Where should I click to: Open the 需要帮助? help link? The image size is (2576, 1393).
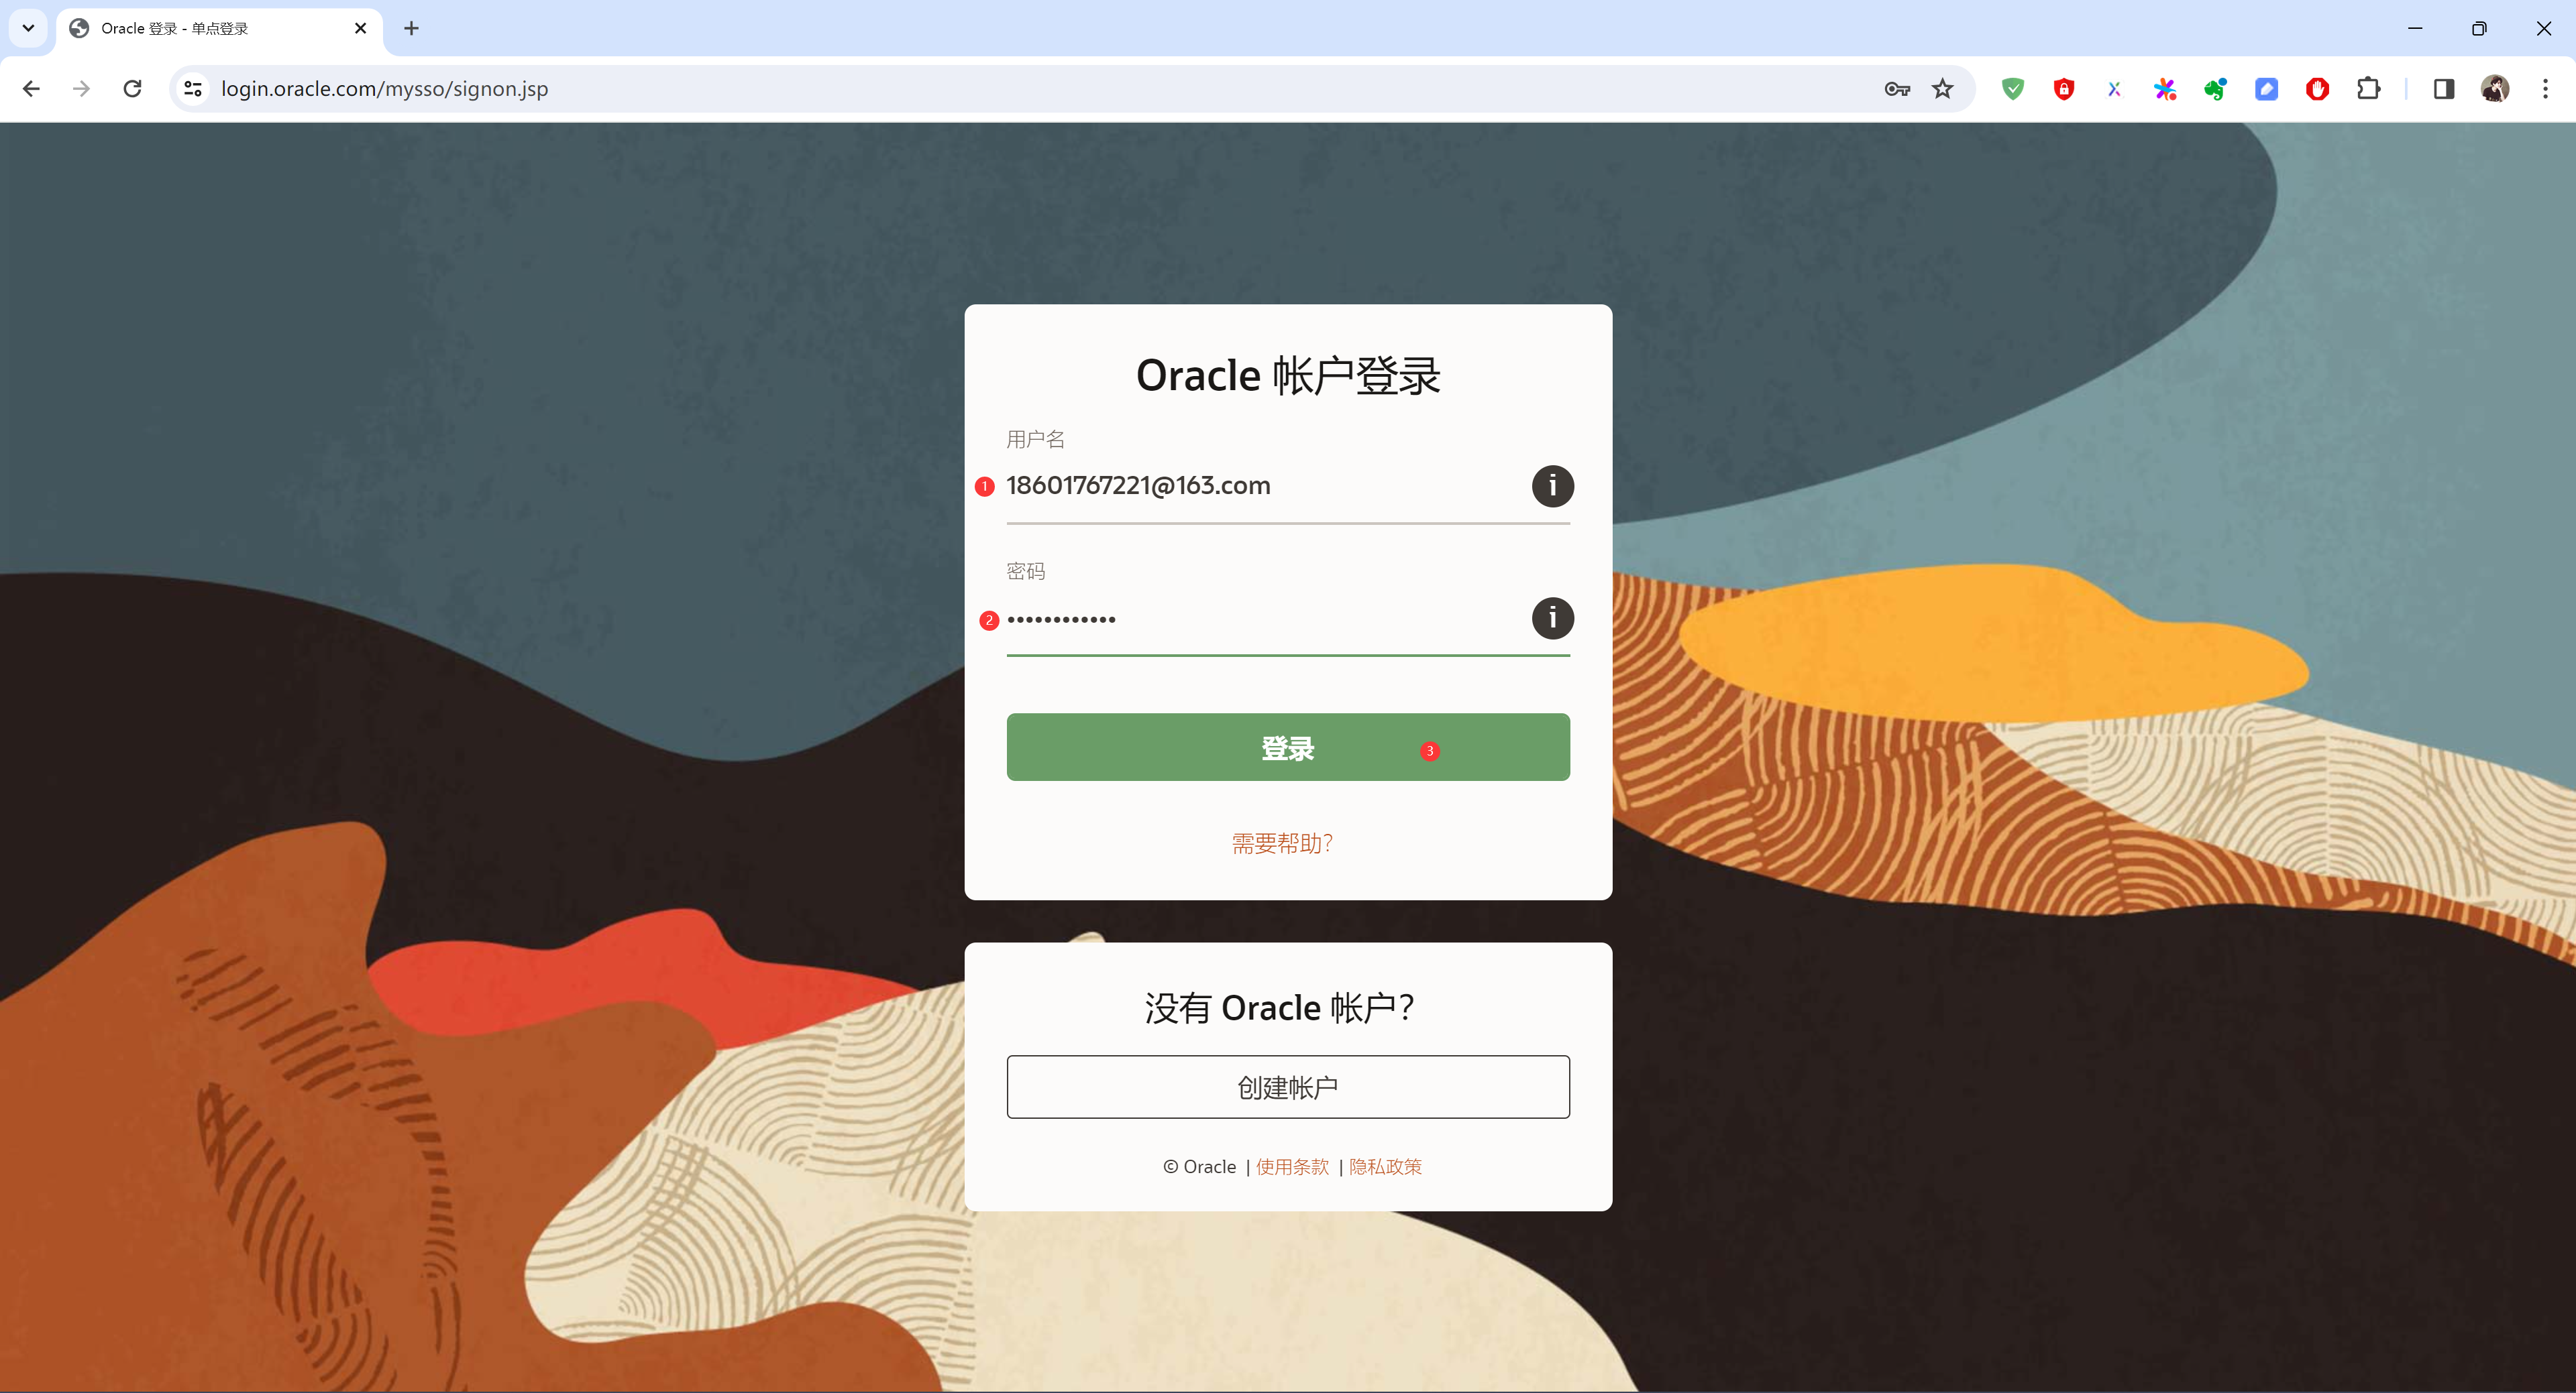1282,843
